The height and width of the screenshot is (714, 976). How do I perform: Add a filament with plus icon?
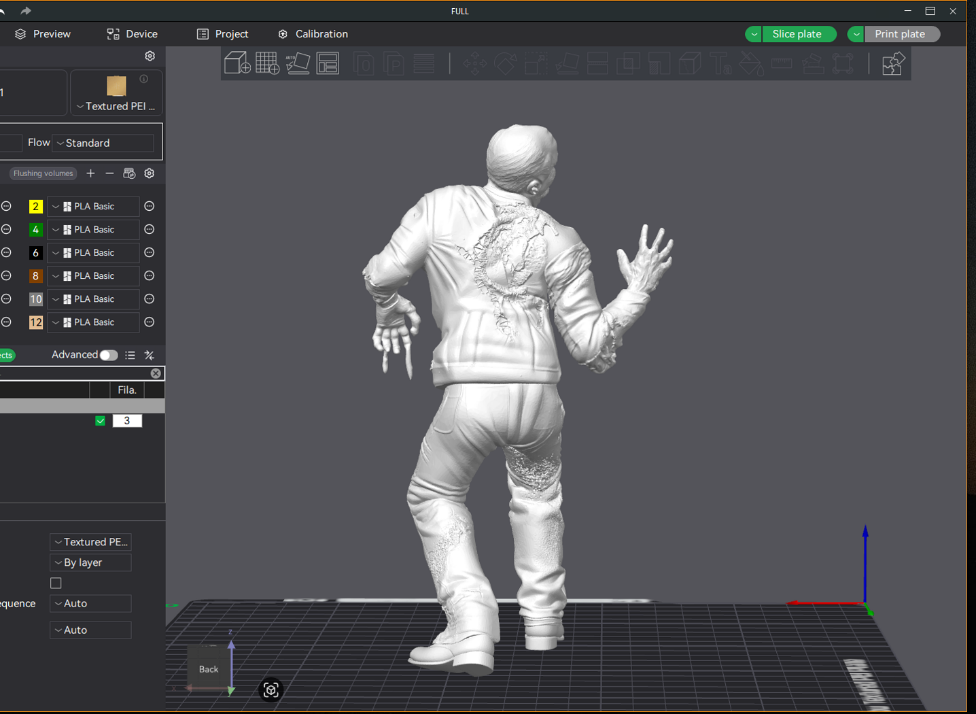click(x=90, y=173)
